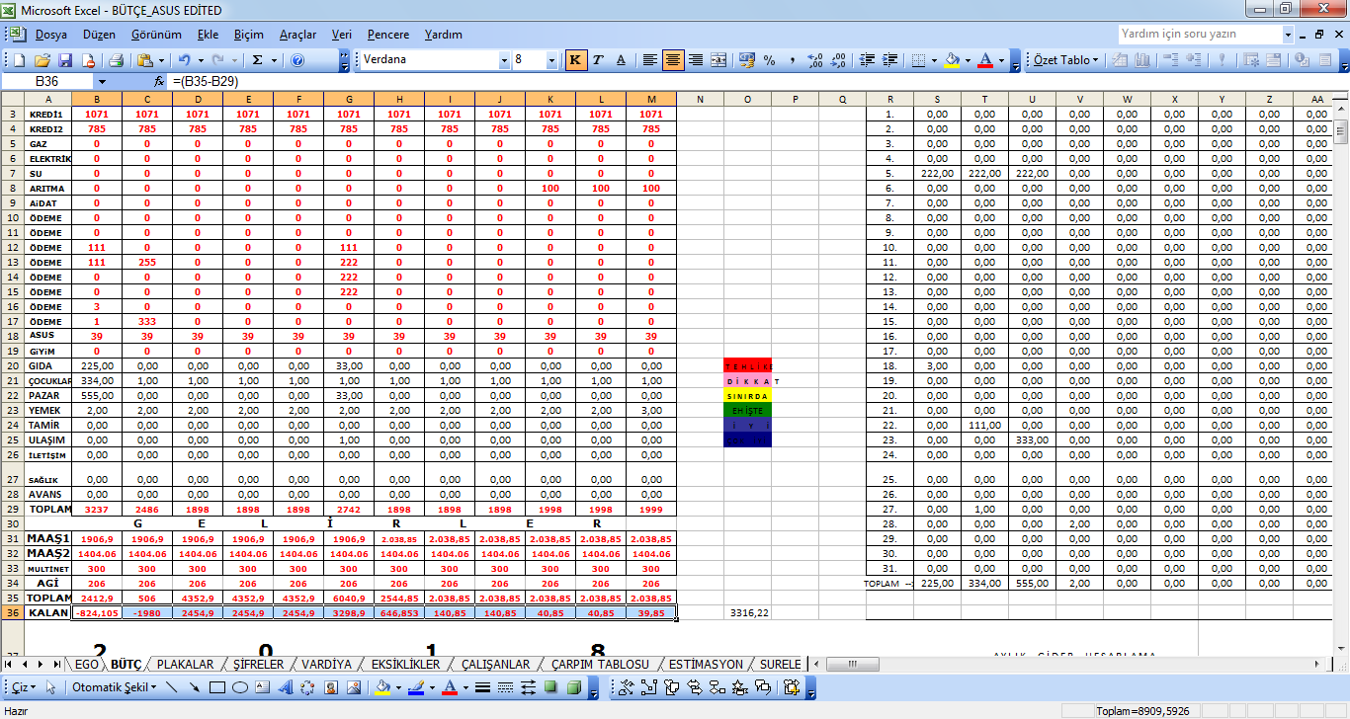Align cell text to the left
The height and width of the screenshot is (719, 1350).
[x=649, y=60]
